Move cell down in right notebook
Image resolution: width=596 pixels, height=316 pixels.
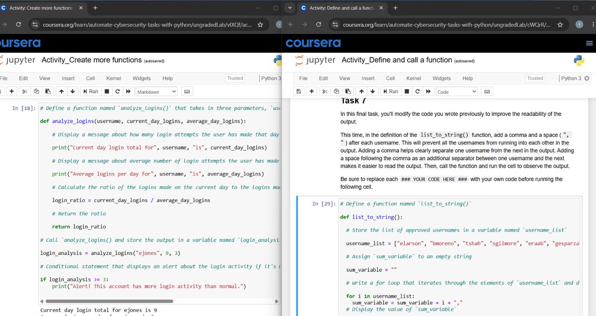[x=372, y=91]
